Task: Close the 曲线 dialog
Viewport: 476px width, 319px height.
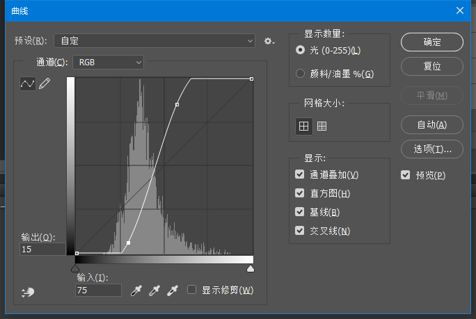Action: (460, 10)
